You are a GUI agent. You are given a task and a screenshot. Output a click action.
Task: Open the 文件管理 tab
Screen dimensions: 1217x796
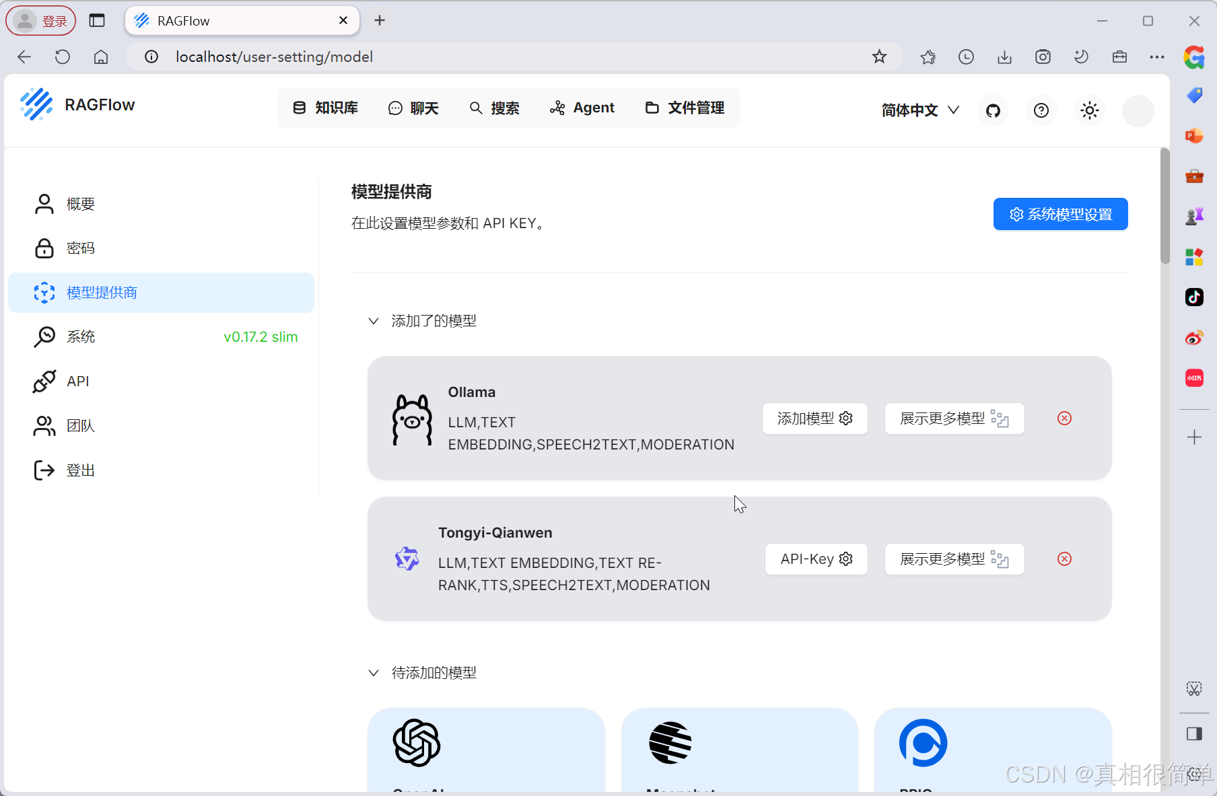click(685, 108)
